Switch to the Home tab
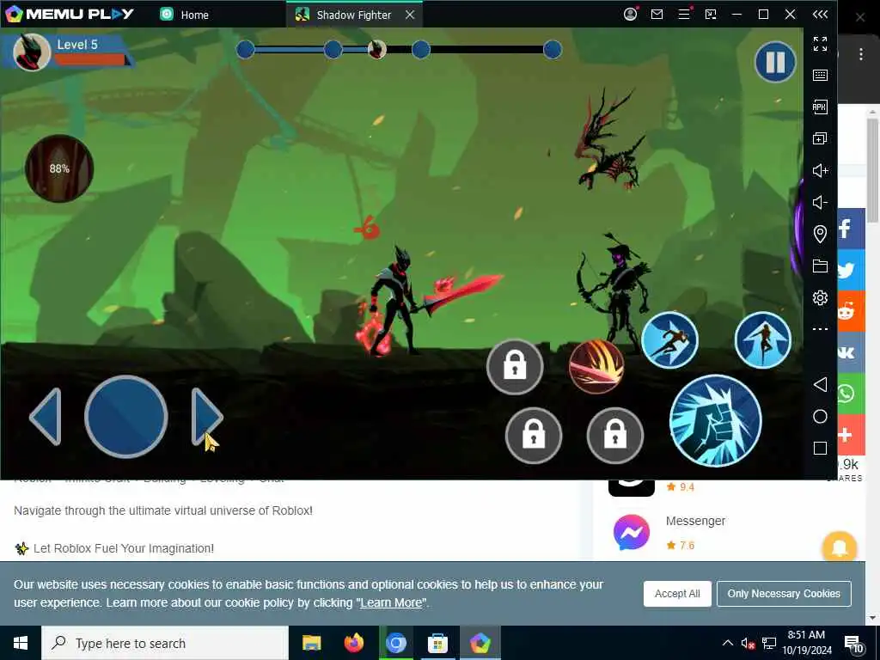880x660 pixels. point(185,15)
